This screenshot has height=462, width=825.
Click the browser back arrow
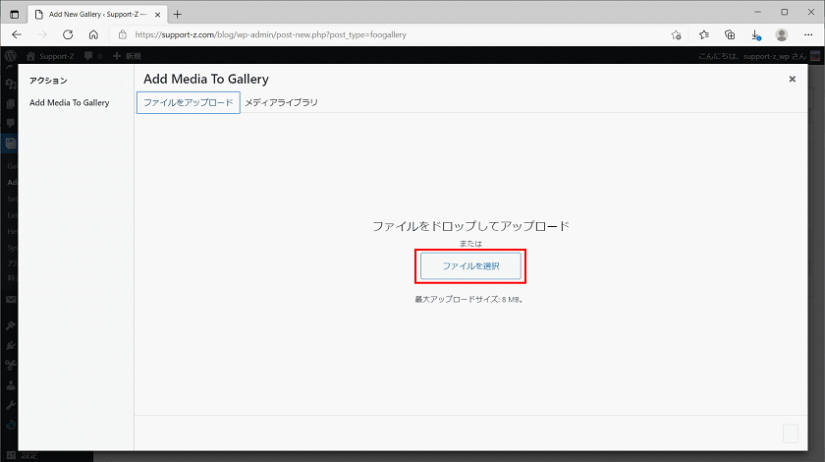(x=17, y=34)
